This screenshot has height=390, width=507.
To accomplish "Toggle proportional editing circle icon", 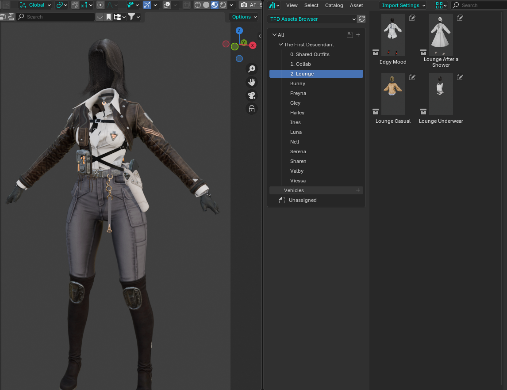I will tap(100, 5).
